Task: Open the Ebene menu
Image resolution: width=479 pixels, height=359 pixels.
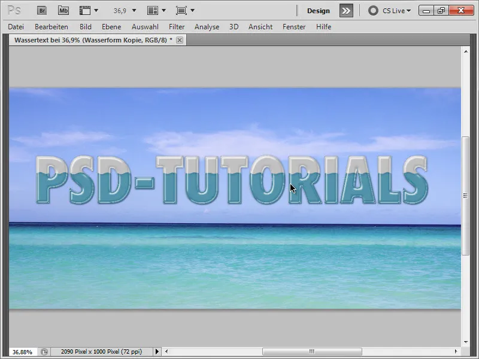Action: point(111,27)
